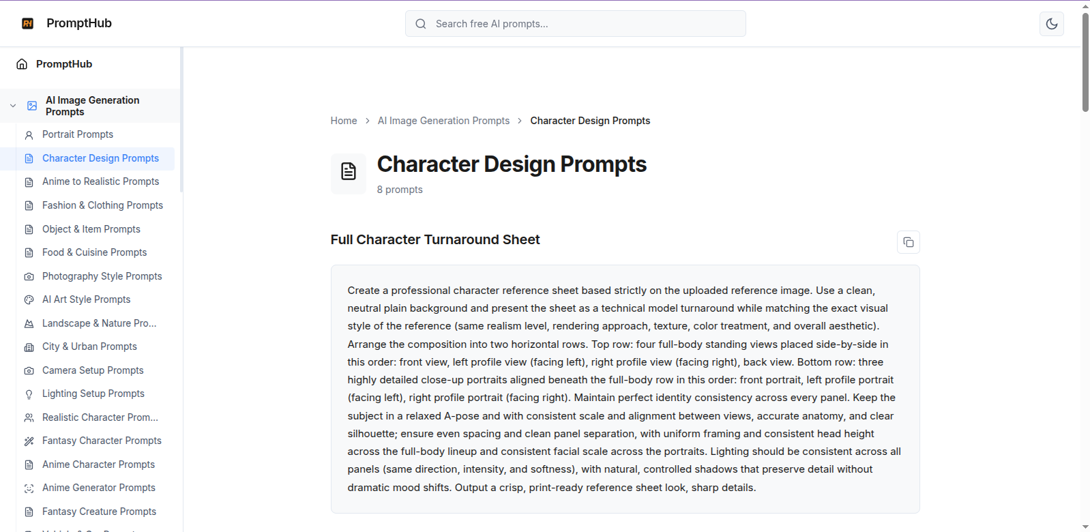Collapse the AI Image Generation Prompts section

tap(13, 106)
